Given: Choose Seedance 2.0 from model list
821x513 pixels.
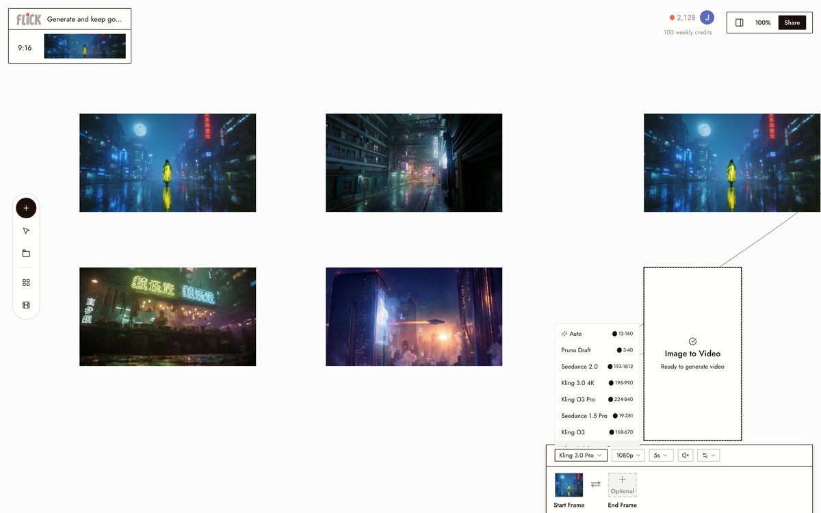Looking at the screenshot, I should coord(597,367).
